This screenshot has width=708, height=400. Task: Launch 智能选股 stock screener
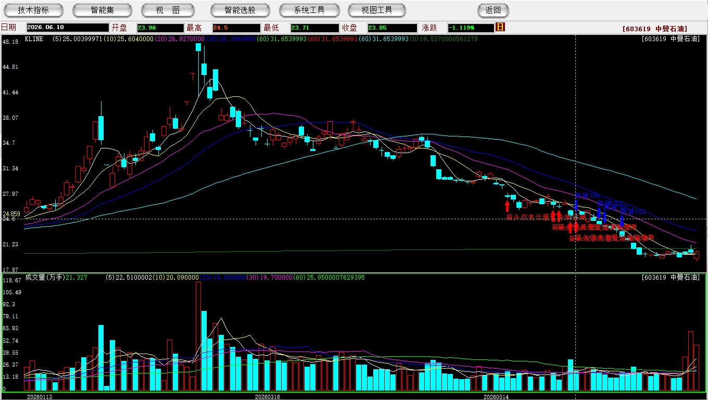pos(240,10)
